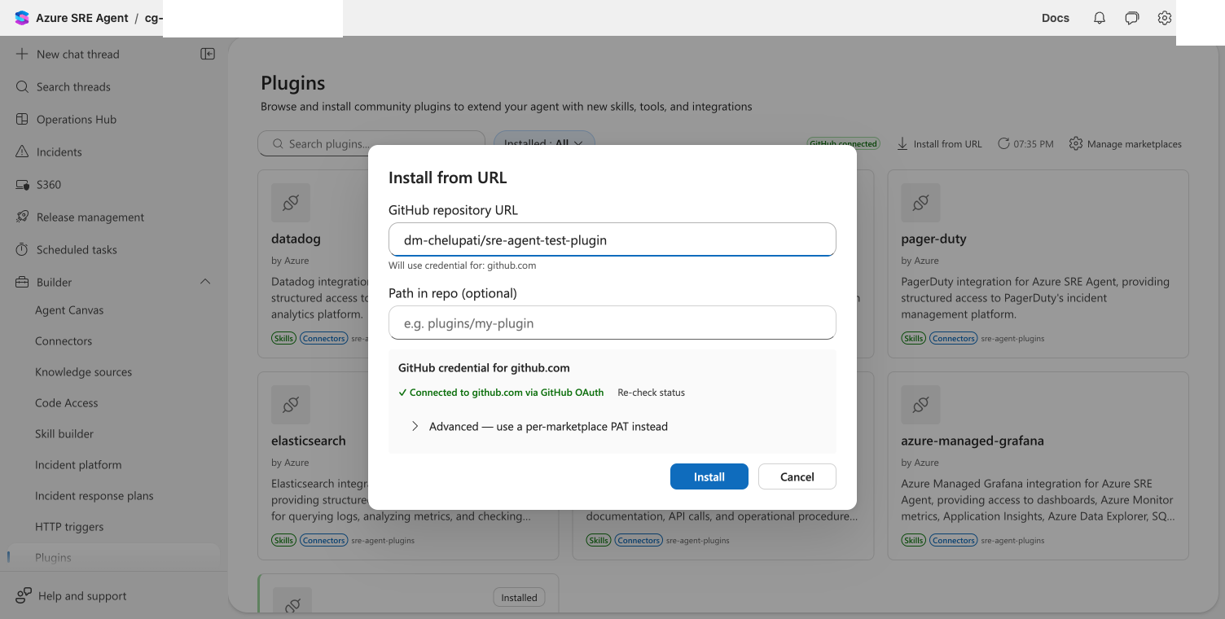The width and height of the screenshot is (1225, 619).
Task: Open the Docs link
Action: tap(1056, 18)
